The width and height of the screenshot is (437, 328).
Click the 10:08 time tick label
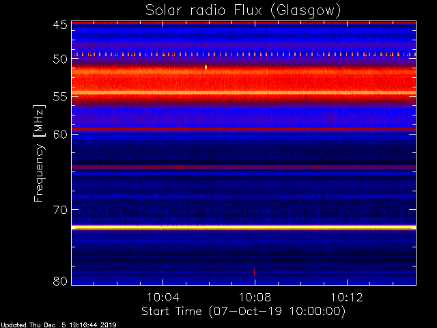tap(255, 297)
